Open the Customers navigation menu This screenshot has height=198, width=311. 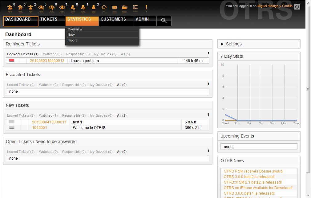click(113, 19)
